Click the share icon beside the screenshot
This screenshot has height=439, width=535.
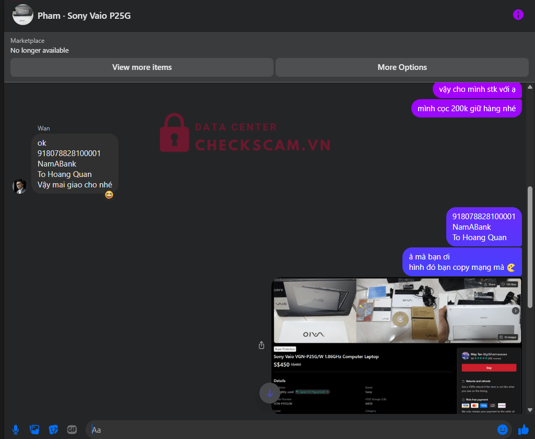pos(261,345)
